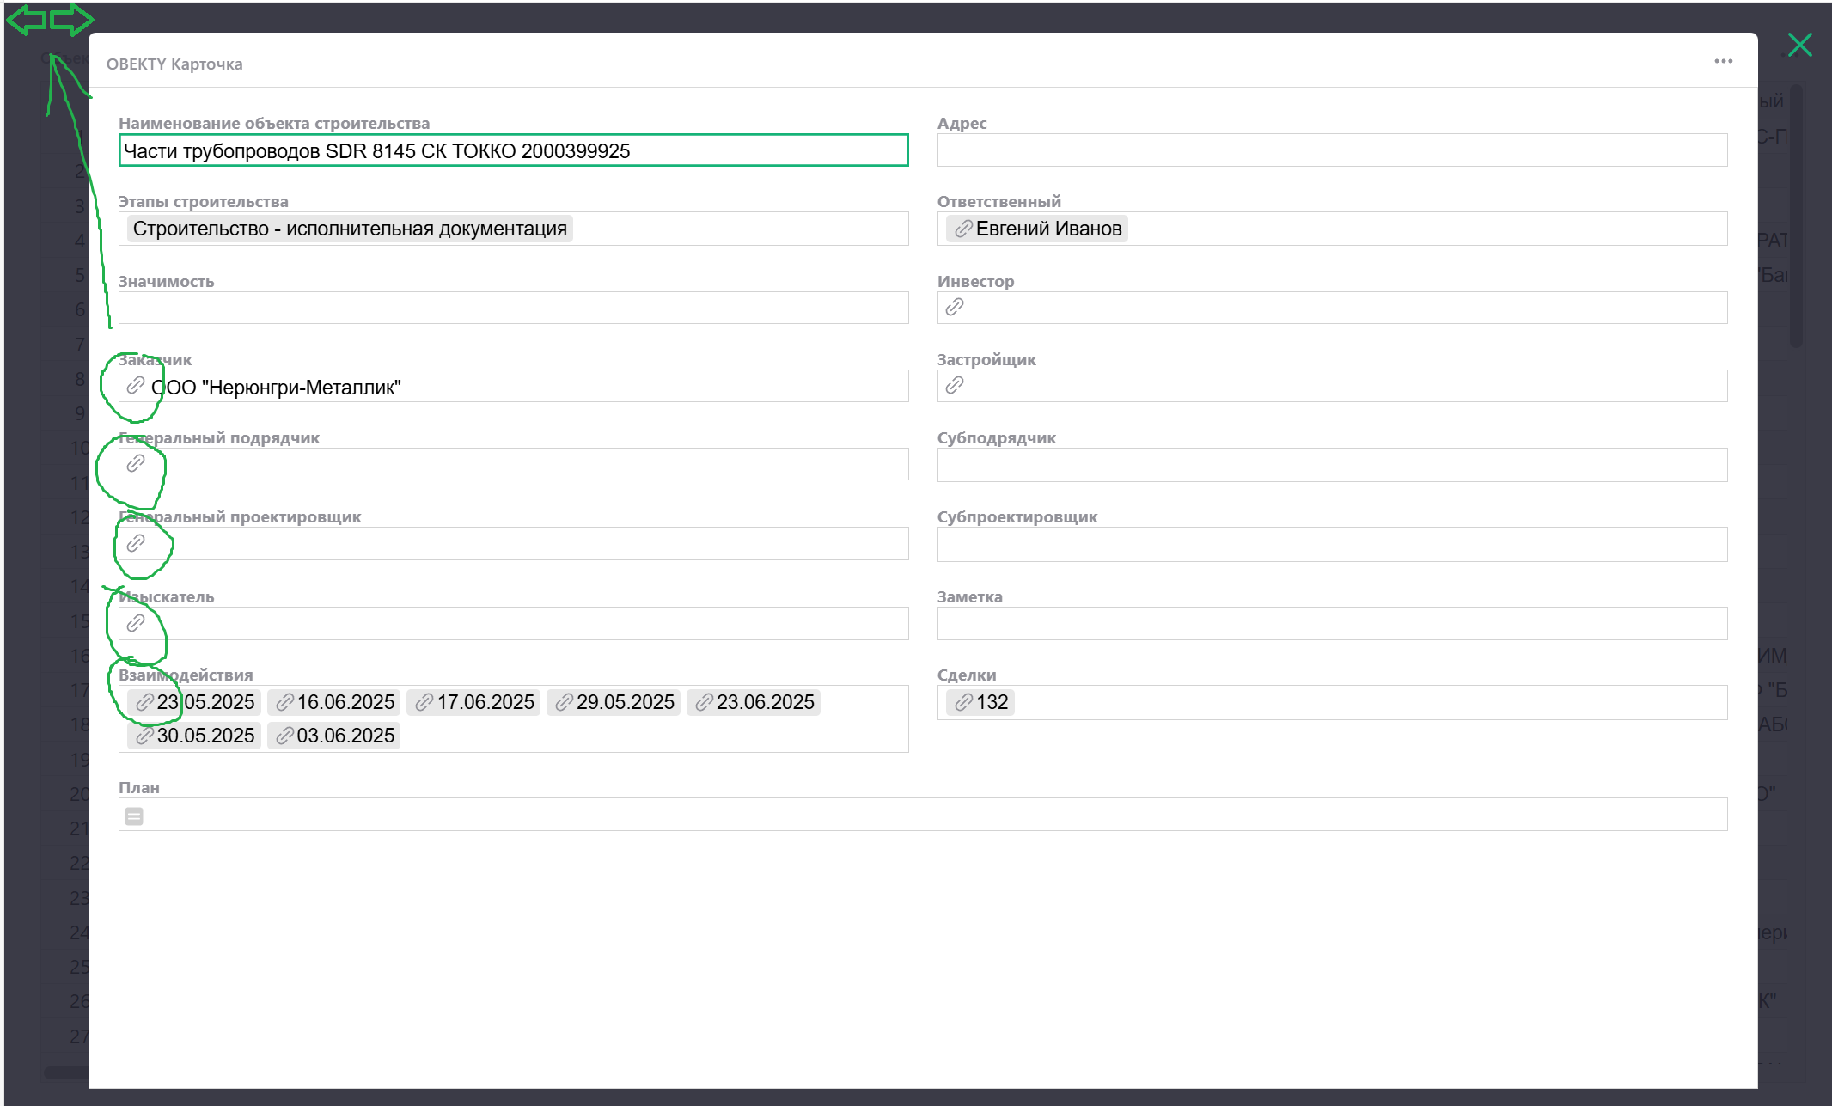The height and width of the screenshot is (1106, 1832).
Task: Click link icon in Заказчик field
Action: point(136,386)
